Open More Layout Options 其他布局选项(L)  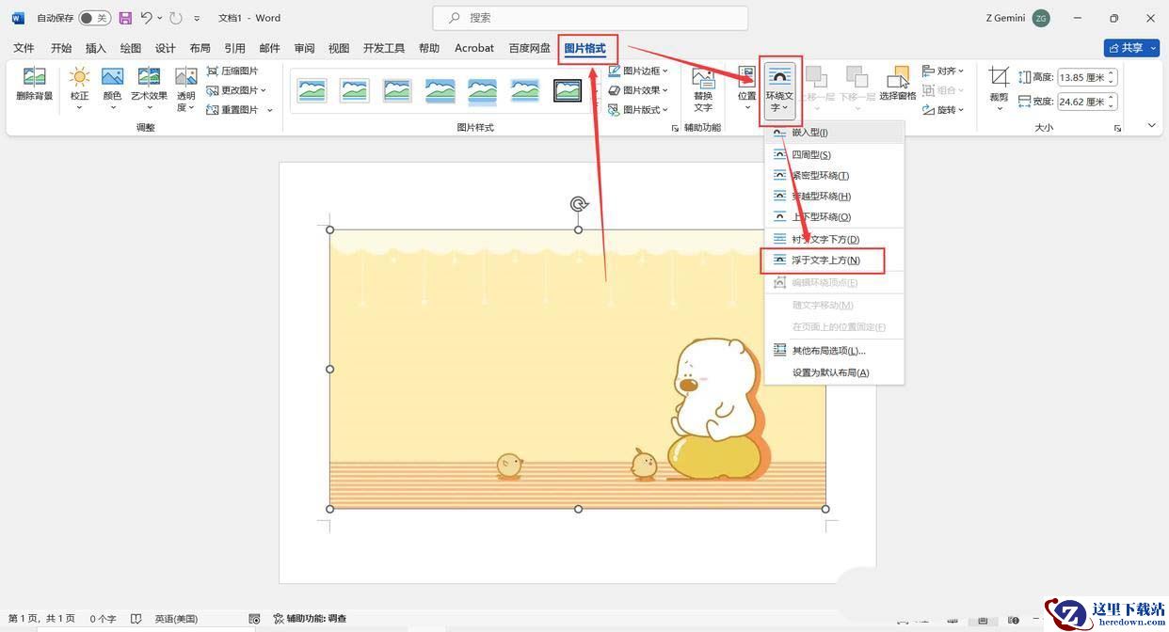pyautogui.click(x=834, y=350)
